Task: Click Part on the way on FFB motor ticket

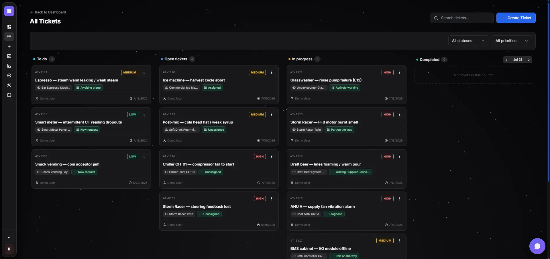Action: click(339, 130)
